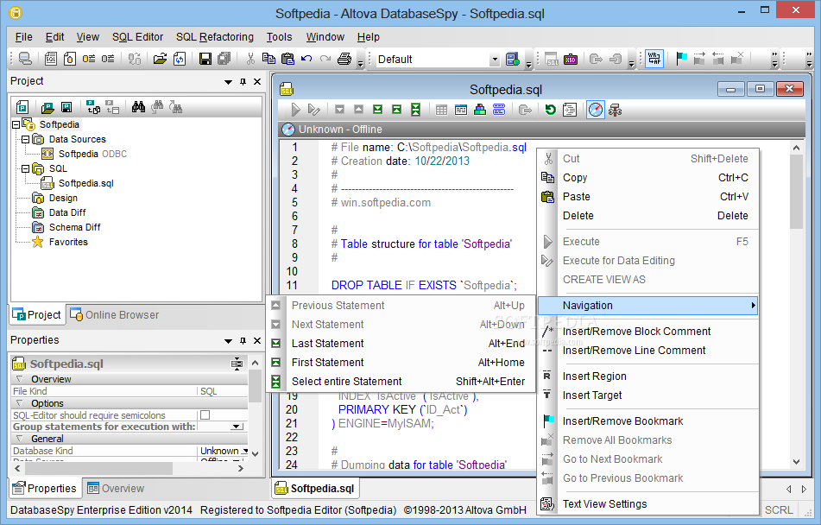This screenshot has width=821, height=525.
Task: Switch to the Overview tab
Action: click(x=116, y=489)
